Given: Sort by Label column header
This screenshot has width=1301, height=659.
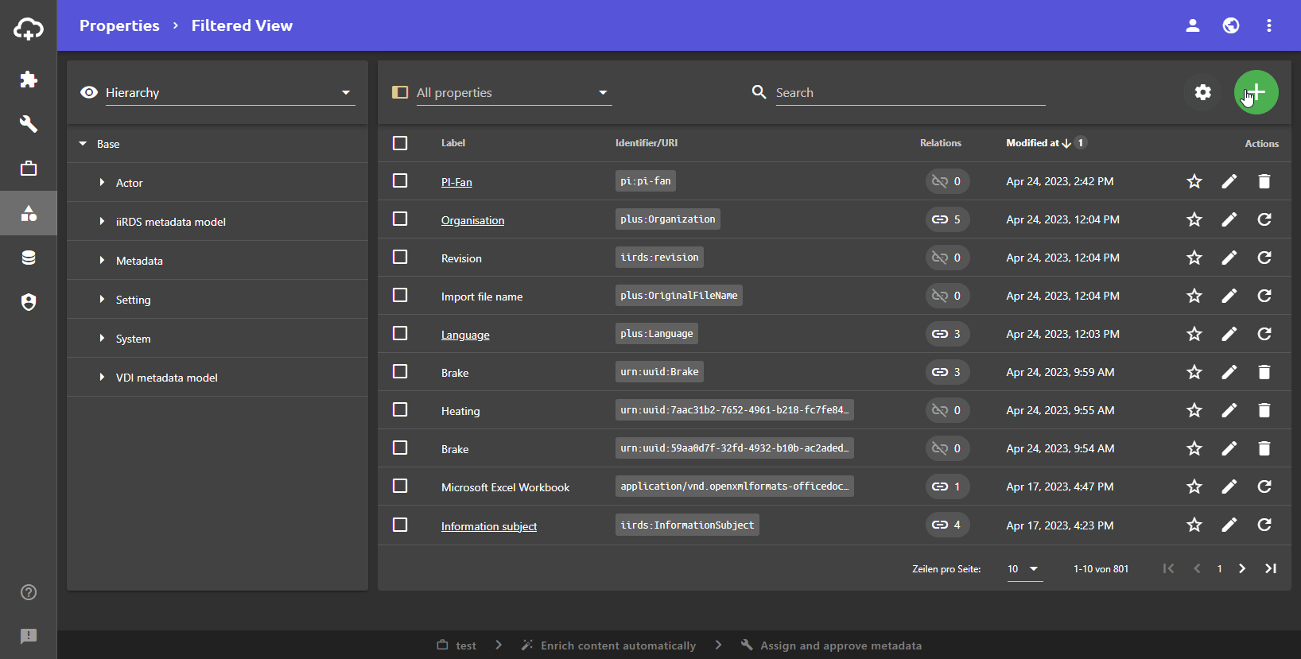Looking at the screenshot, I should click(453, 143).
